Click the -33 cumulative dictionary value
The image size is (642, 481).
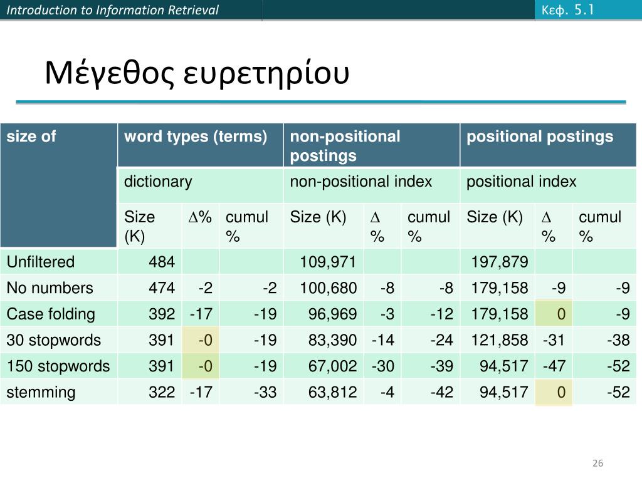[265, 392]
